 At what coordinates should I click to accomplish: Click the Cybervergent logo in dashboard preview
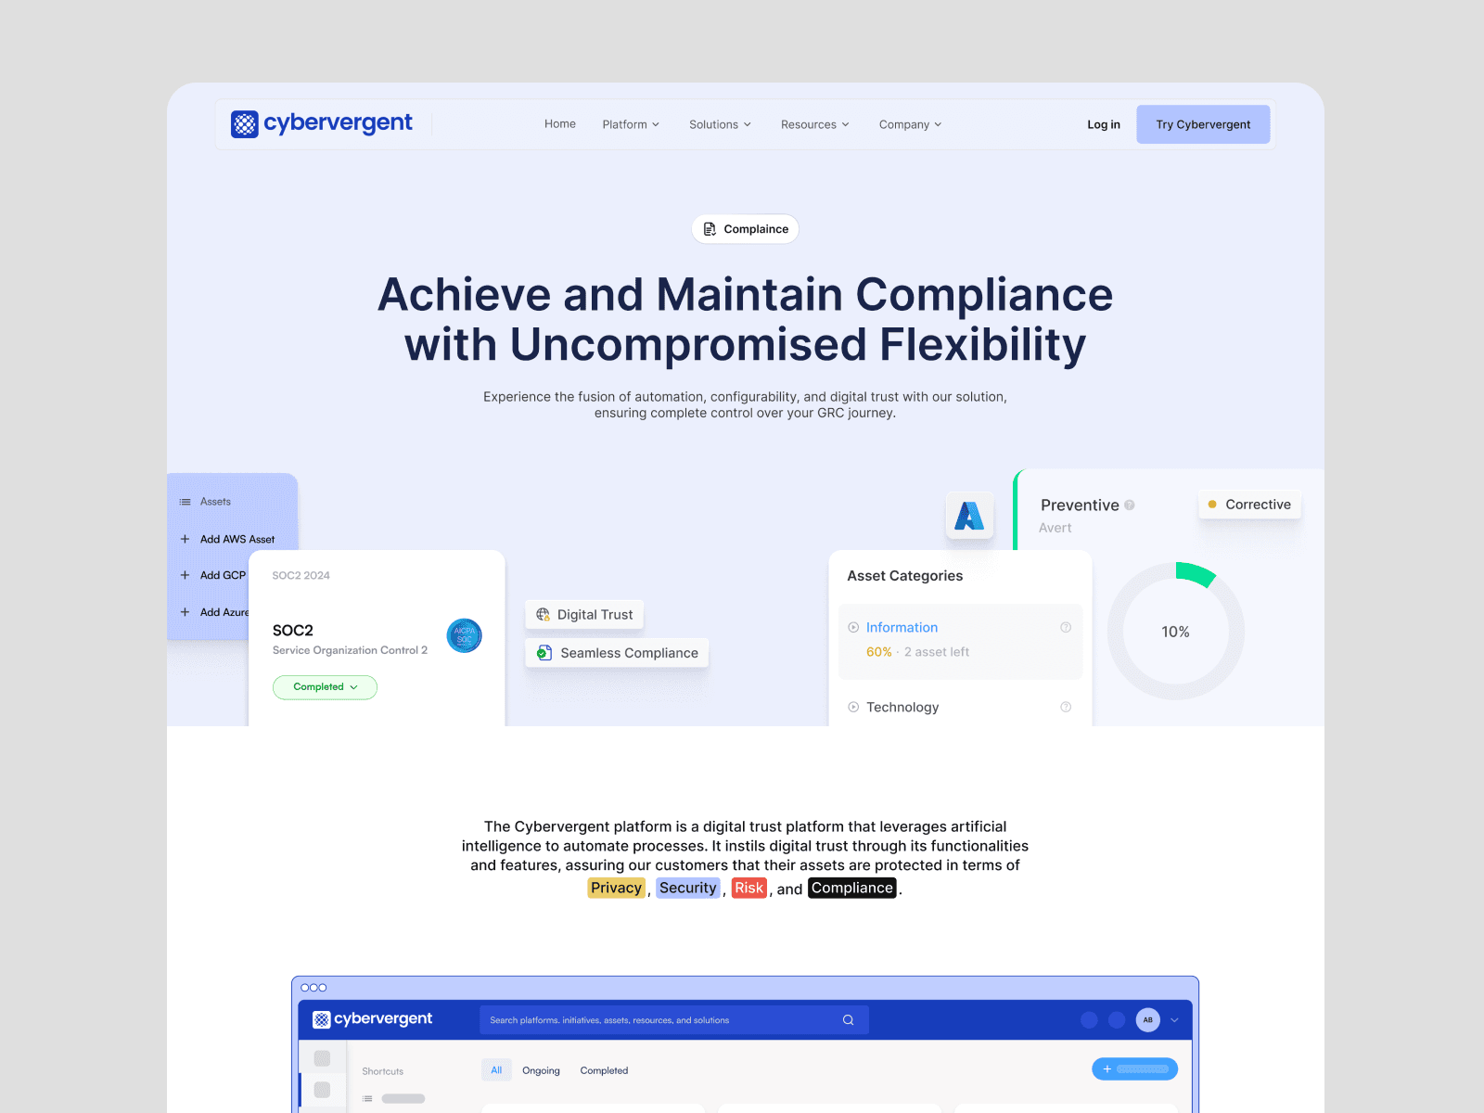coord(373,1019)
